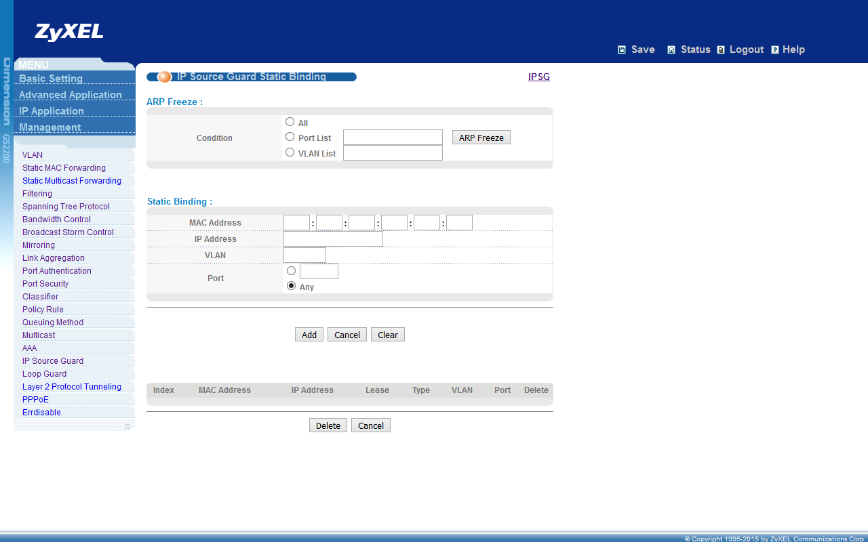Open Policy Rule page
Image resolution: width=868 pixels, height=542 pixels.
43,310
